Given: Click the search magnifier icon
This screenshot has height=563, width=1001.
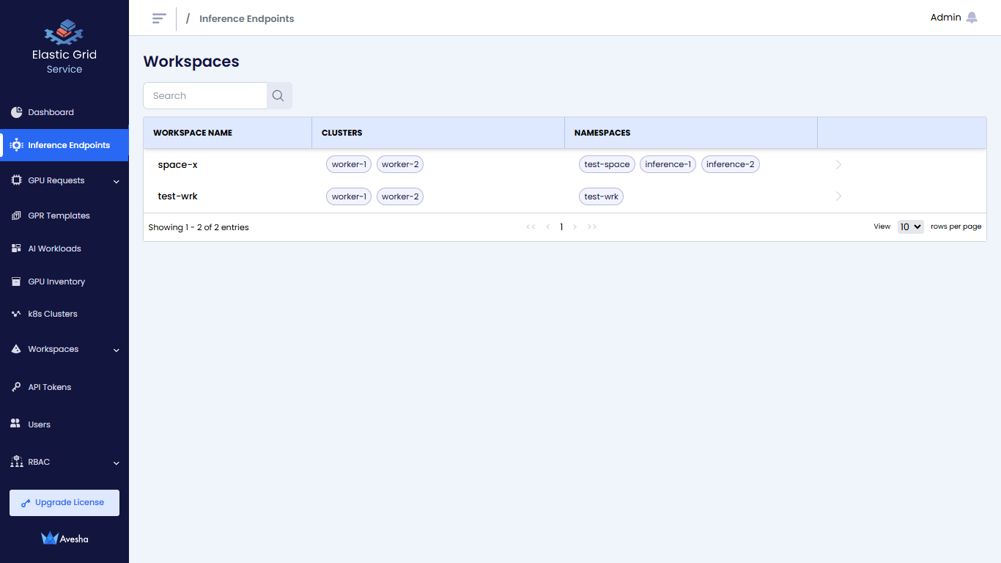Looking at the screenshot, I should click(x=278, y=96).
